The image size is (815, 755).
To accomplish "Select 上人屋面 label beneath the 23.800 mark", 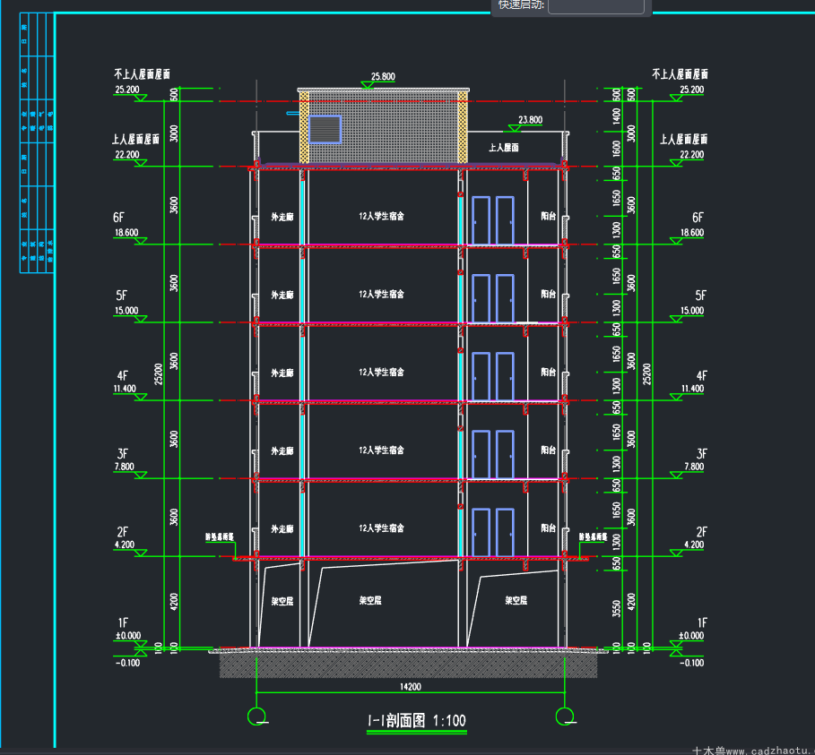I will pyautogui.click(x=504, y=148).
